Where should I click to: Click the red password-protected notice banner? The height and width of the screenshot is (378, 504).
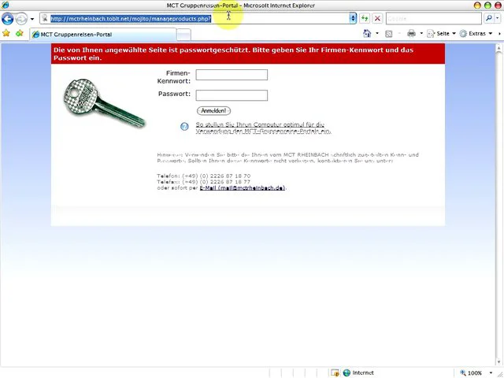pyautogui.click(x=248, y=54)
